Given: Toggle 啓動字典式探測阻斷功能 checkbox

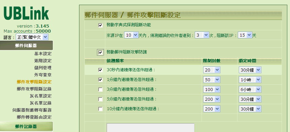Looking at the screenshot, I should [x=100, y=25].
